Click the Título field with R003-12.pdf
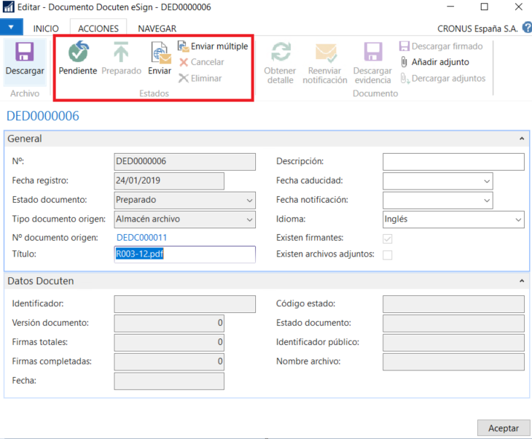532x439 pixels. 185,255
